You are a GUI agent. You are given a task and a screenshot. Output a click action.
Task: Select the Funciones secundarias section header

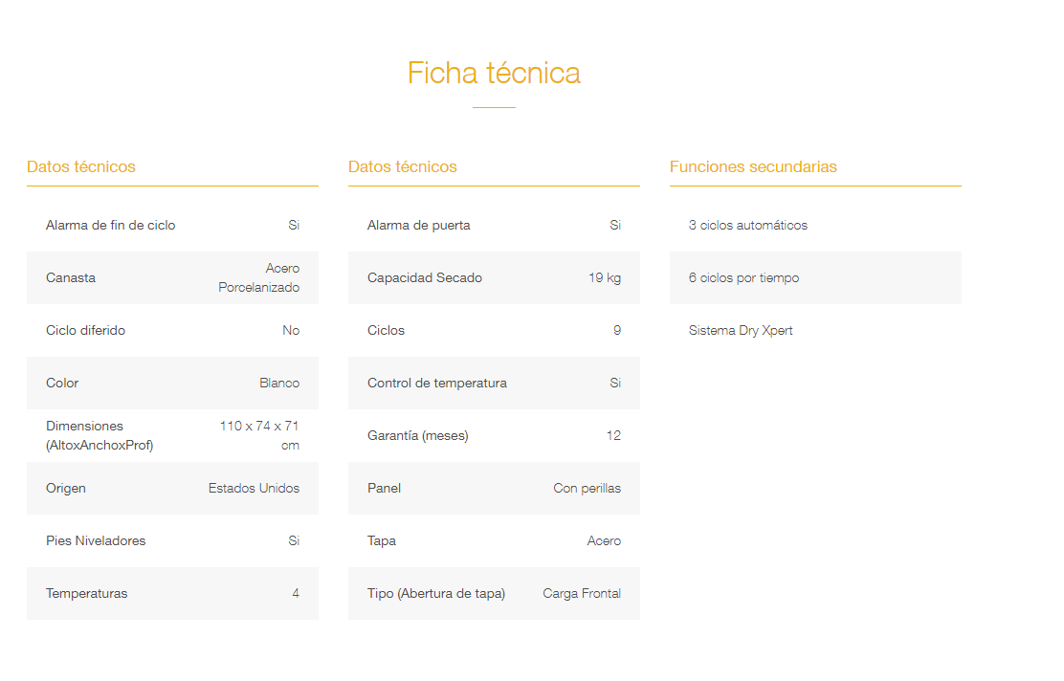coord(753,166)
